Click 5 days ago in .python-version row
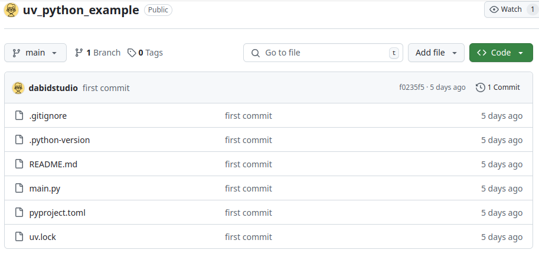This screenshot has width=539, height=253. coord(502,140)
